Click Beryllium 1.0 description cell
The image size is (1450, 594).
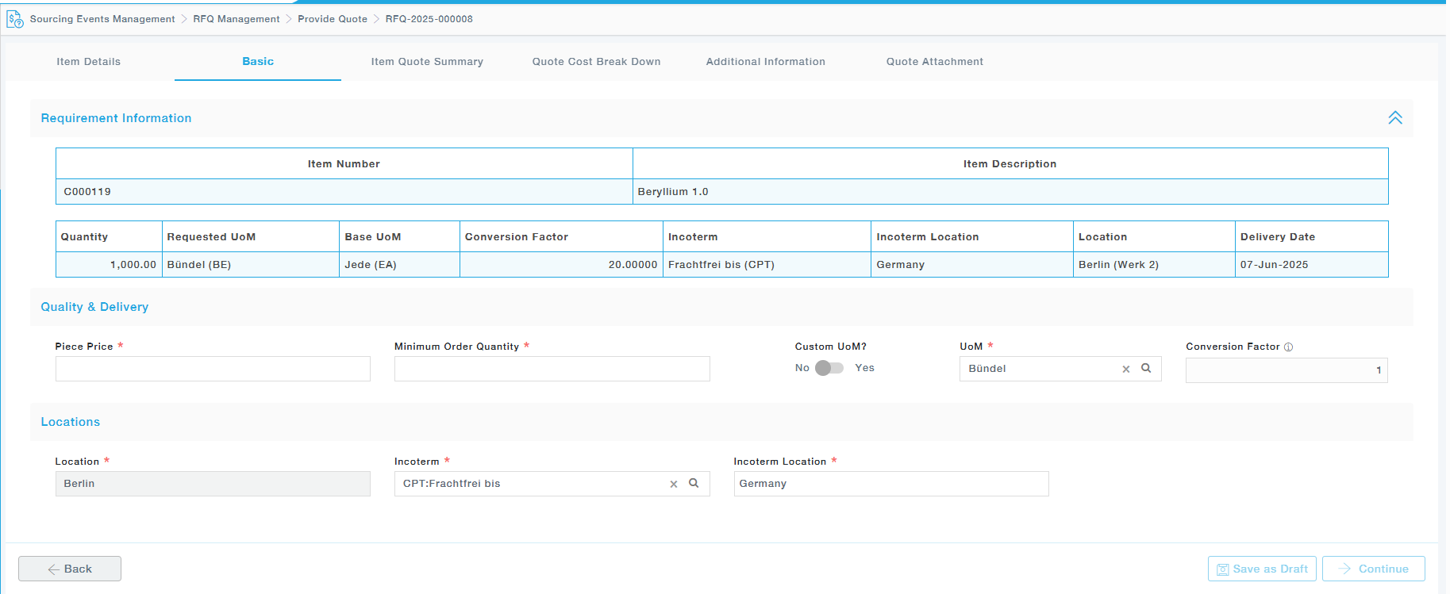[x=1010, y=192]
